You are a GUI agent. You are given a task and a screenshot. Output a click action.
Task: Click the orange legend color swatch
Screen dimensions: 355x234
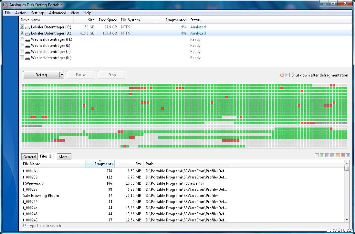click(338, 155)
